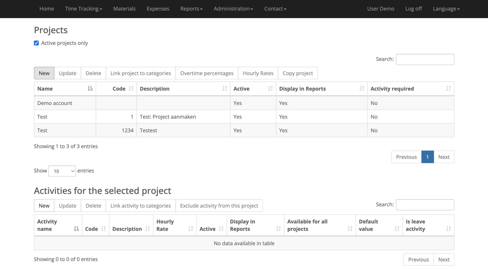488x269 pixels.
Task: Open the entries-per-page dropdown
Action: point(62,171)
